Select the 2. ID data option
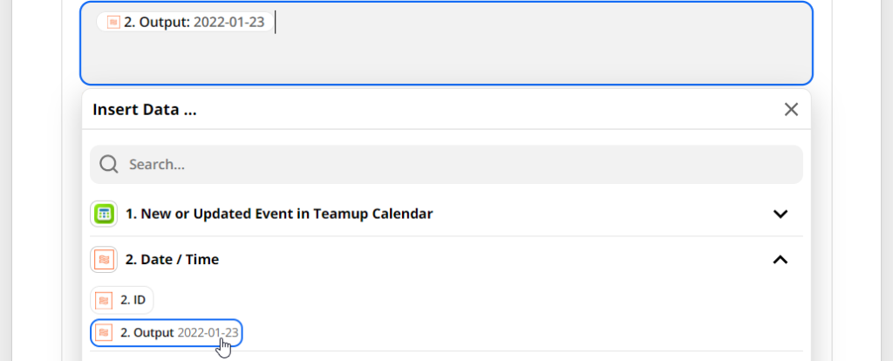This screenshot has height=361, width=893. click(x=133, y=301)
